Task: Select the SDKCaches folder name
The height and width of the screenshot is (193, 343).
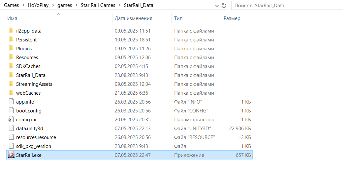Action: coord(28,66)
